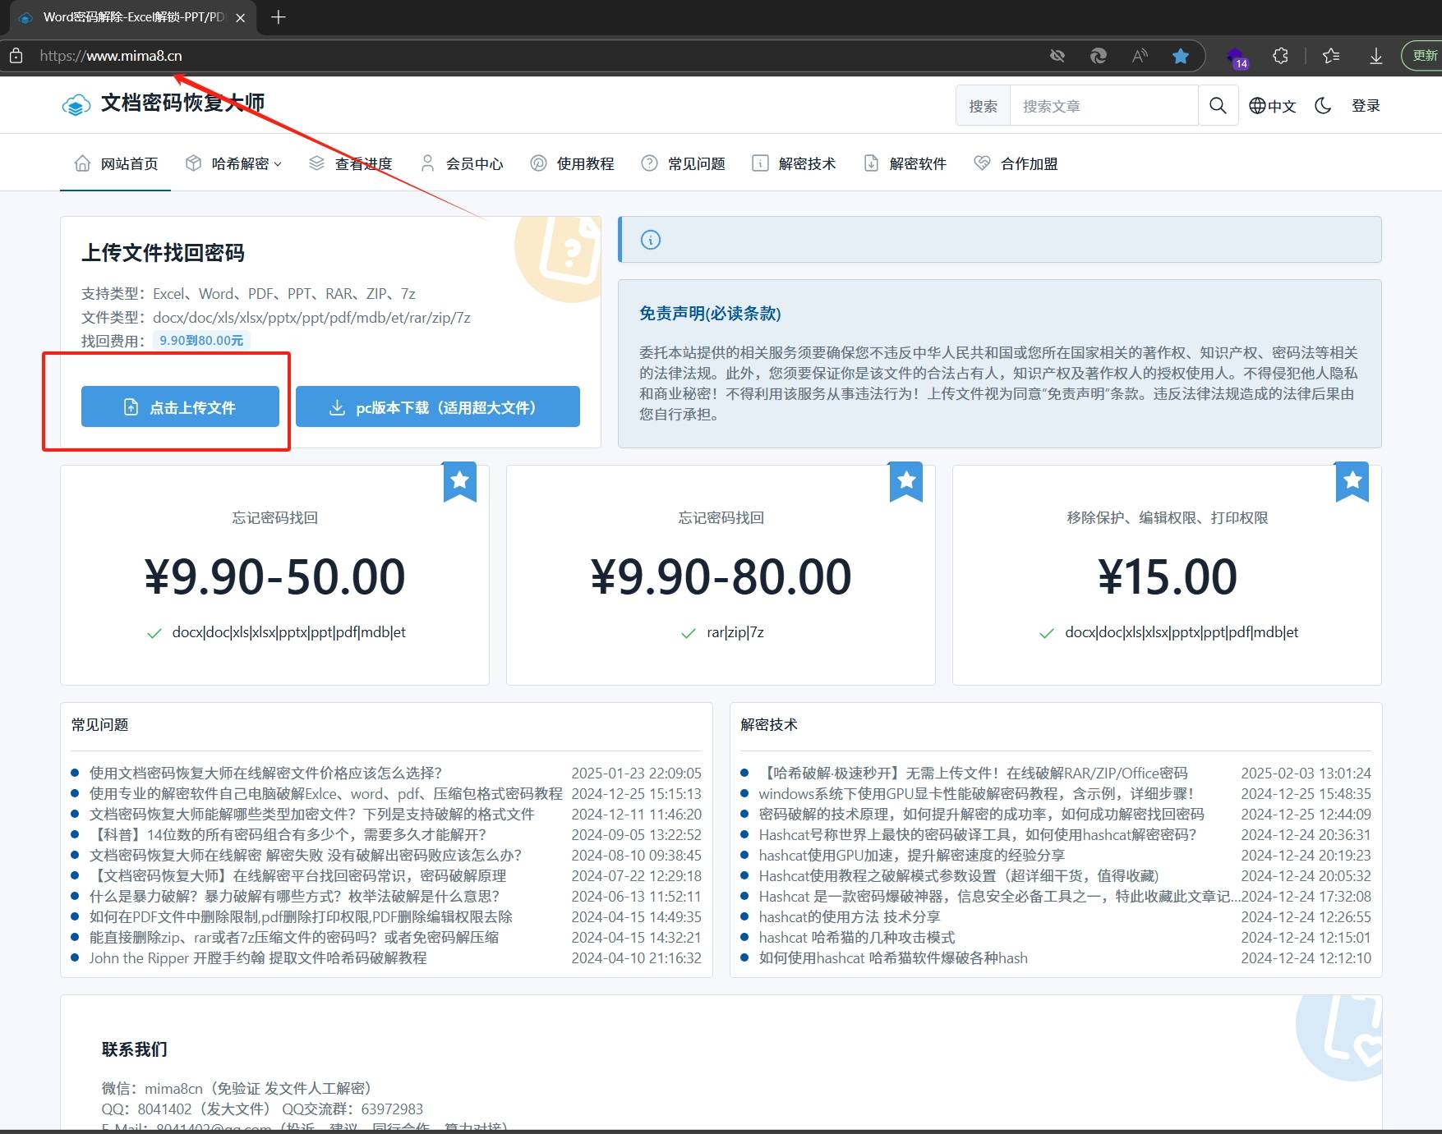This screenshot has height=1134, width=1442.
Task: Open article 什么是暴力破解 link
Action: (294, 896)
